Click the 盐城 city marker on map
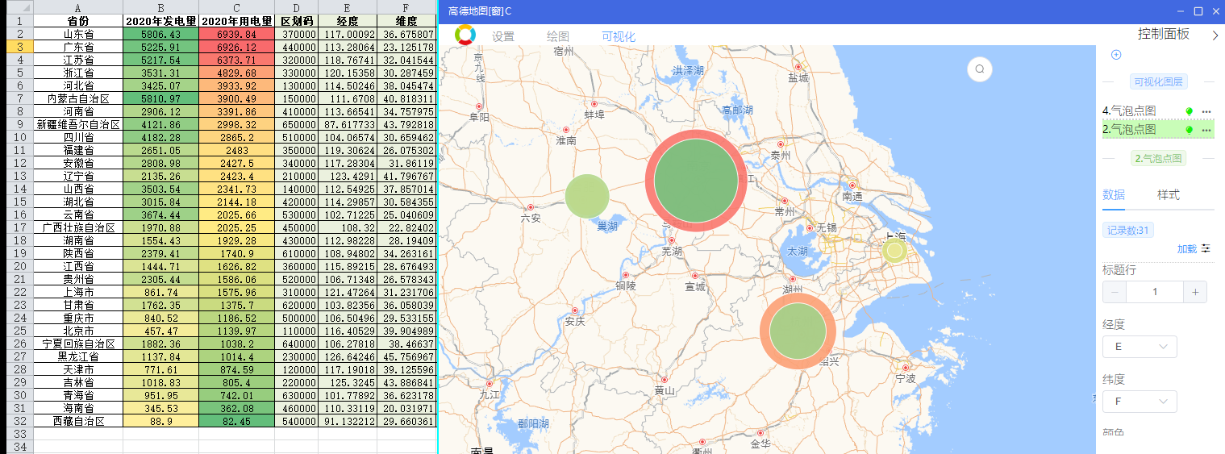The height and width of the screenshot is (454, 1225). [798, 67]
